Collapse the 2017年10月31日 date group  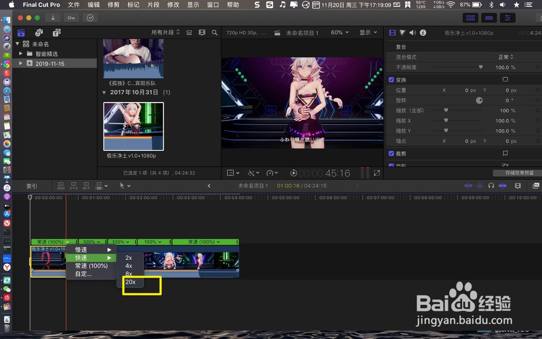tap(104, 92)
